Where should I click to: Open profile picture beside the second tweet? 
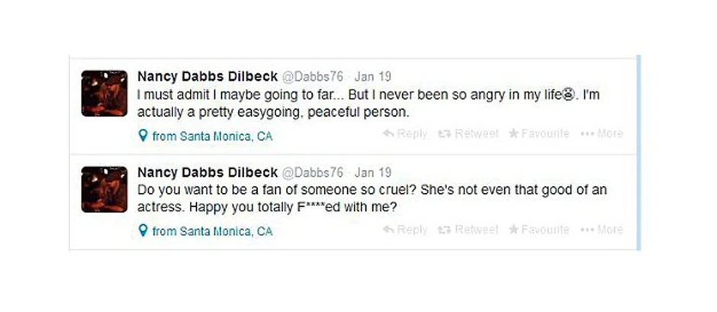click(104, 189)
